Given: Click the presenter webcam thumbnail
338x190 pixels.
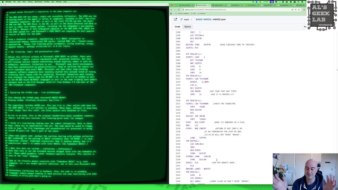Looking at the screenshot, I should [305, 172].
